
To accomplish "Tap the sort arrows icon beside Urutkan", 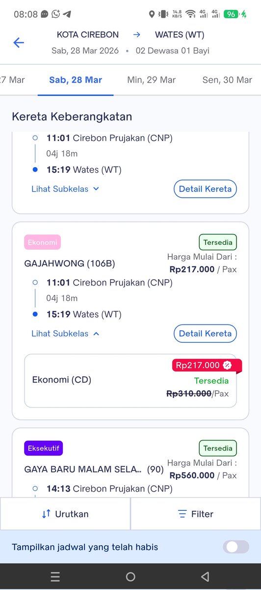I will (x=46, y=514).
